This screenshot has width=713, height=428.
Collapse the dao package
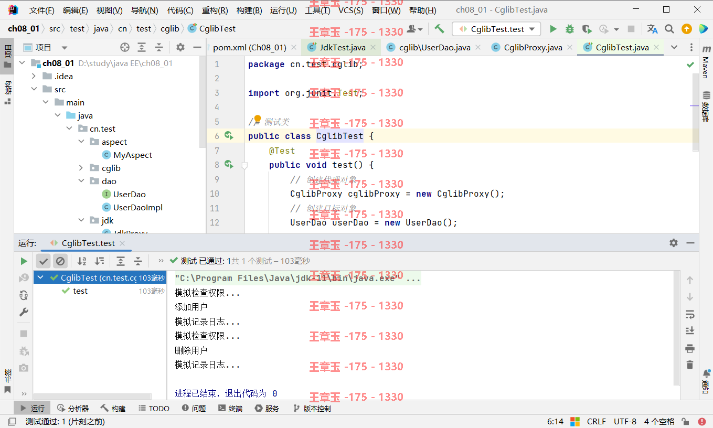tap(81, 181)
